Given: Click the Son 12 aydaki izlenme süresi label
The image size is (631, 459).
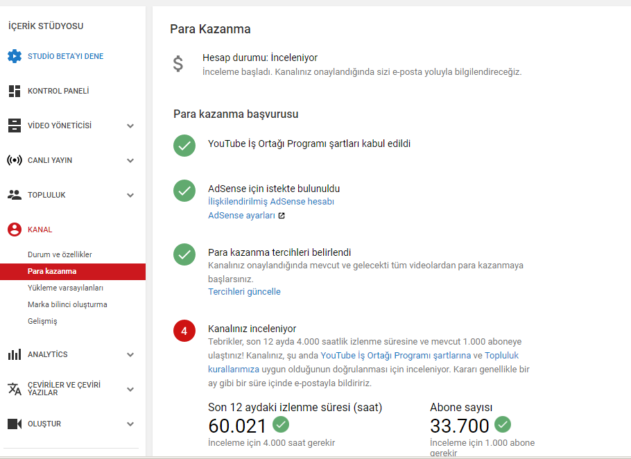Looking at the screenshot, I should coord(295,408).
